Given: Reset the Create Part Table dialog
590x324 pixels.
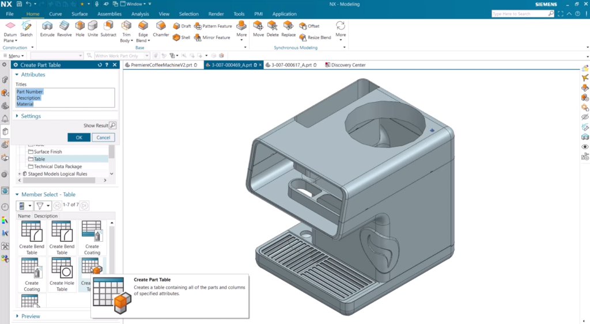Looking at the screenshot, I should [x=100, y=64].
